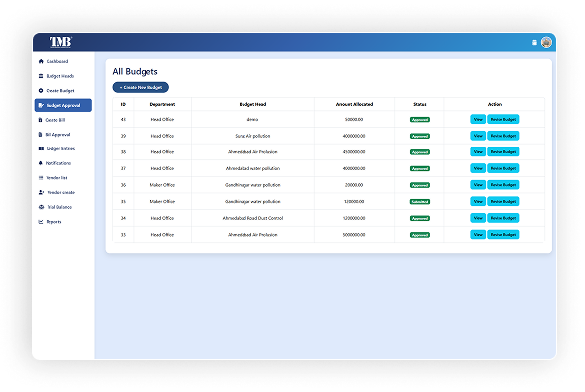Viewport: 585px width, 392px height.
Task: Click the All Budgets heading
Action: 135,71
